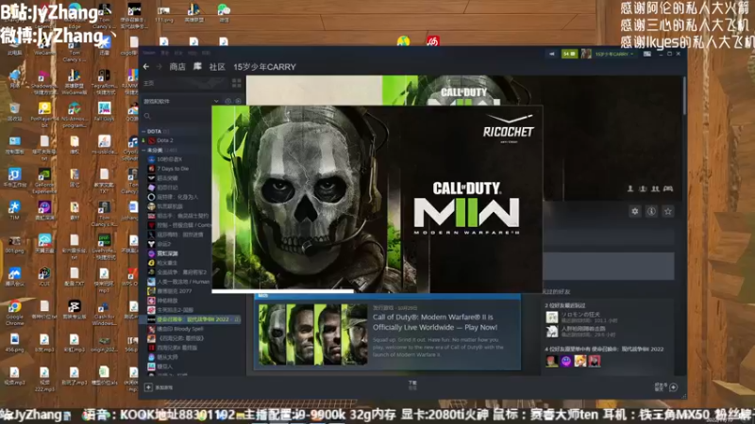Open the 15岁少年CARRY profile tab
The image size is (755, 424).
[264, 67]
